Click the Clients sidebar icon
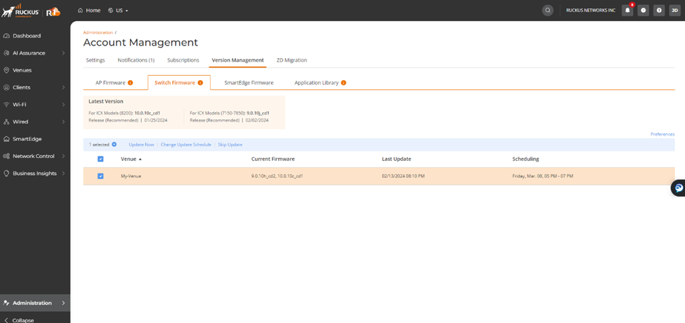685x323 pixels. [6, 87]
